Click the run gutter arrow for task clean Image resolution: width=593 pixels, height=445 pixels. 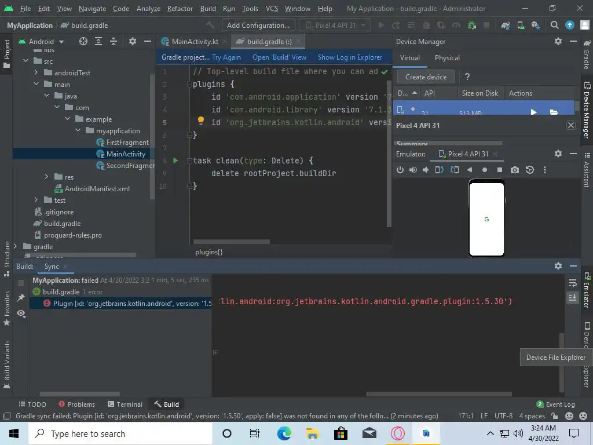click(175, 161)
